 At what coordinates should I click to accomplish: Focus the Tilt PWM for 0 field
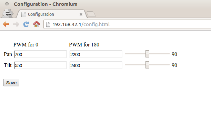tap(40, 65)
